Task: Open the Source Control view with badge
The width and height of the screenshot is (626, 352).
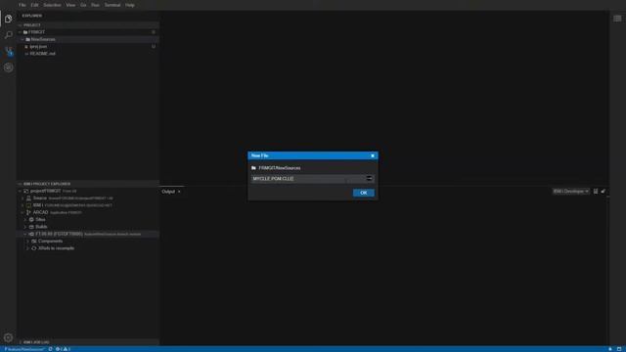Action: point(9,51)
